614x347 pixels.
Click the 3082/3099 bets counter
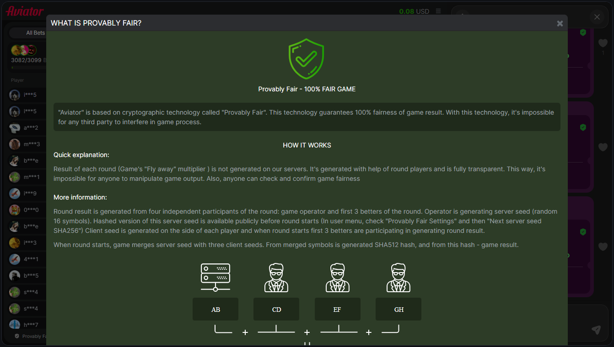(27, 60)
